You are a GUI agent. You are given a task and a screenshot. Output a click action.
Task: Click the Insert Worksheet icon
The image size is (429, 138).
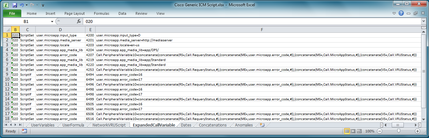click(262, 125)
